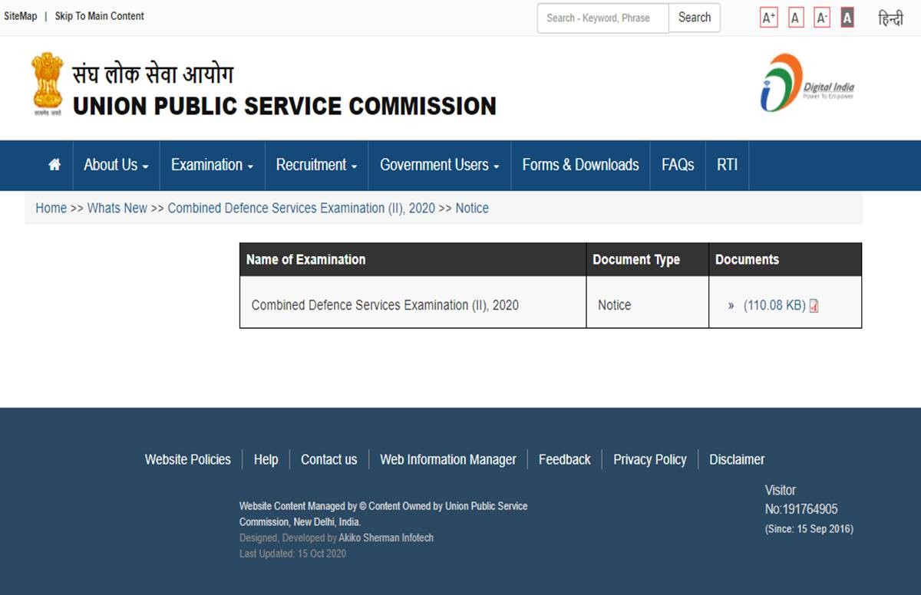This screenshot has height=595, width=921.
Task: Toggle the high contrast dark A icon
Action: [x=847, y=18]
